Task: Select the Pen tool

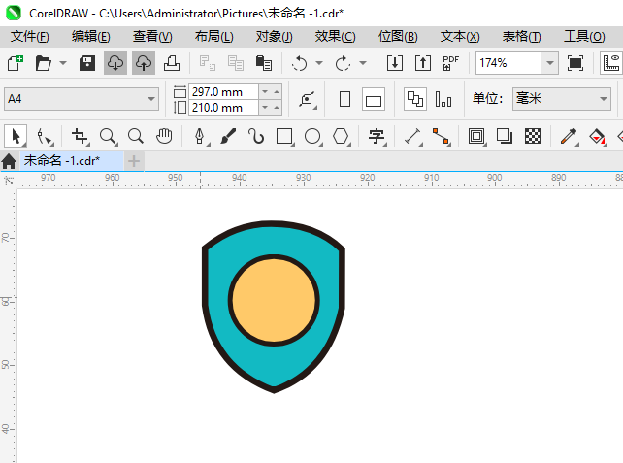Action: coord(200,136)
